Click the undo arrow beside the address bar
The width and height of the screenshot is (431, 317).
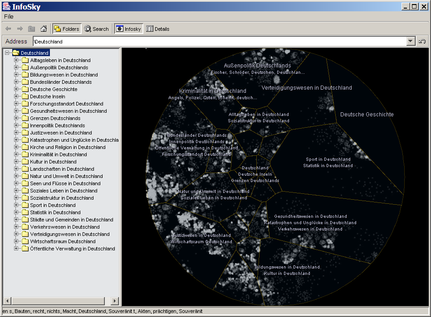tap(422, 41)
